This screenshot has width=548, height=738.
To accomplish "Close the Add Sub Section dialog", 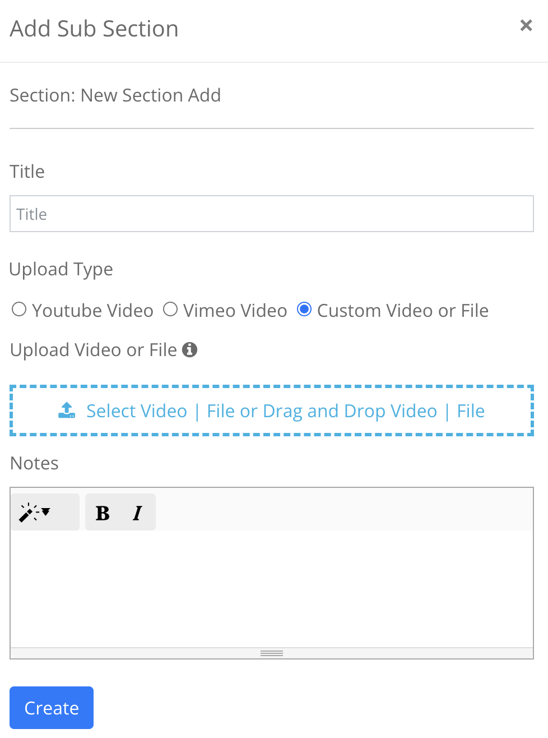I will click(526, 25).
